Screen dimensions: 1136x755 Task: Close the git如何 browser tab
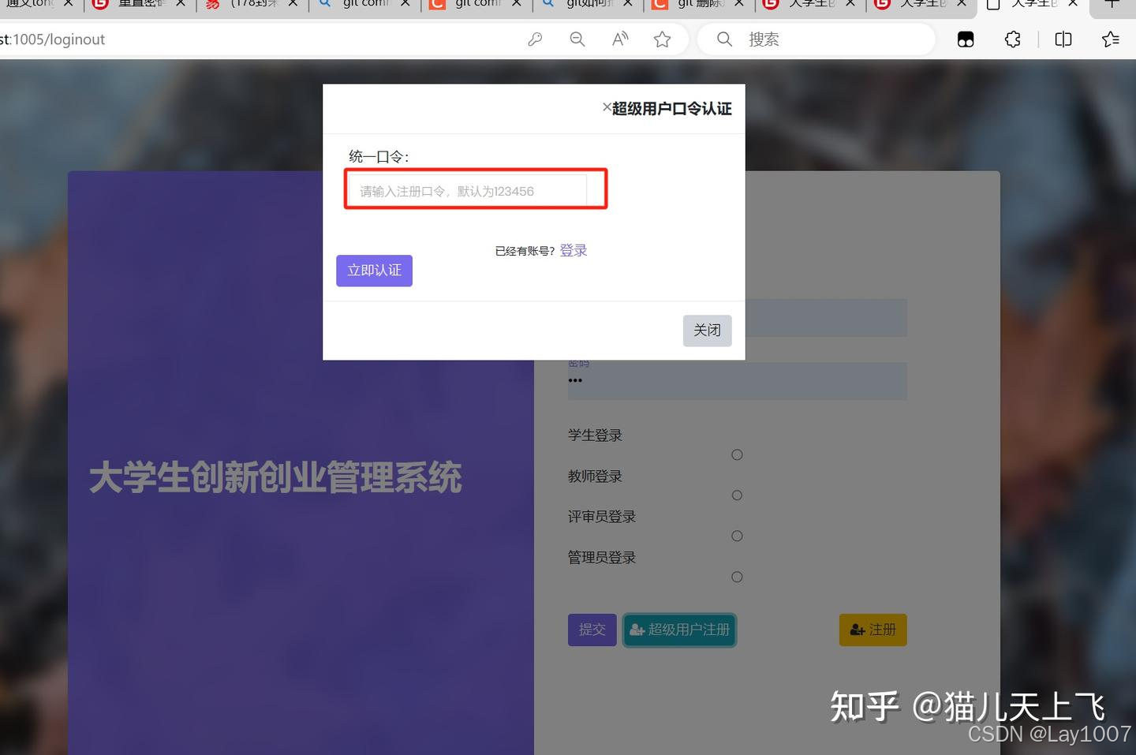pyautogui.click(x=628, y=4)
